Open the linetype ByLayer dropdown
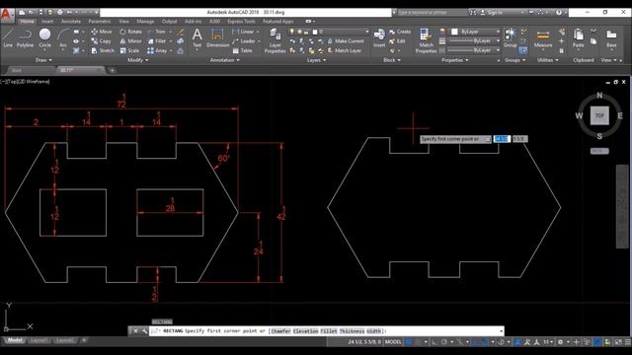 point(474,50)
